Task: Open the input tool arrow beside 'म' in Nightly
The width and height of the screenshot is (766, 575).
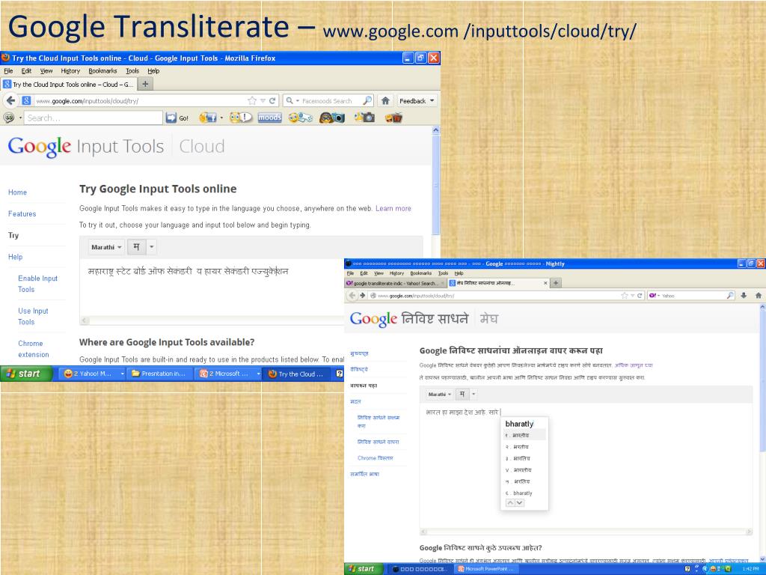Action: 474,394
